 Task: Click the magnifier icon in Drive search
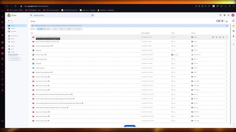[x=31, y=15]
